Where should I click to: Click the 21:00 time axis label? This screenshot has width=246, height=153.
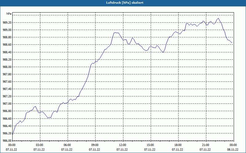206,145
